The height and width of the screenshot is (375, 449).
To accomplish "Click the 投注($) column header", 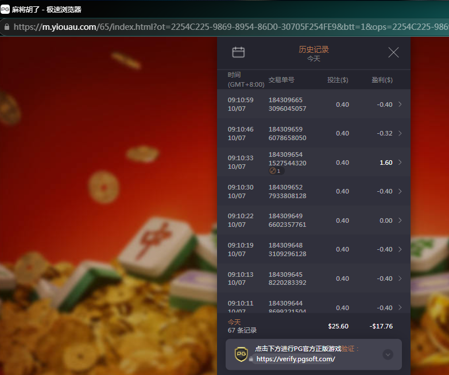I will [338, 80].
